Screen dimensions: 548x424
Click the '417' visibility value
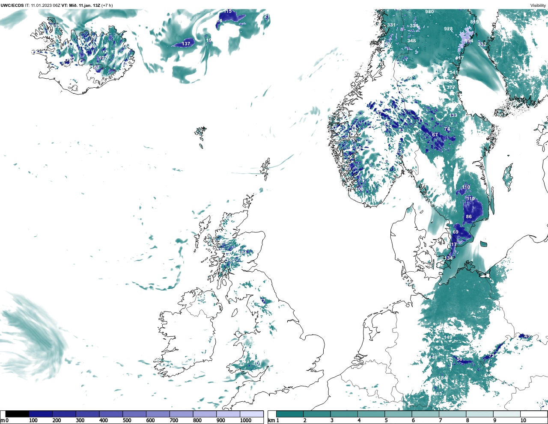click(459, 58)
